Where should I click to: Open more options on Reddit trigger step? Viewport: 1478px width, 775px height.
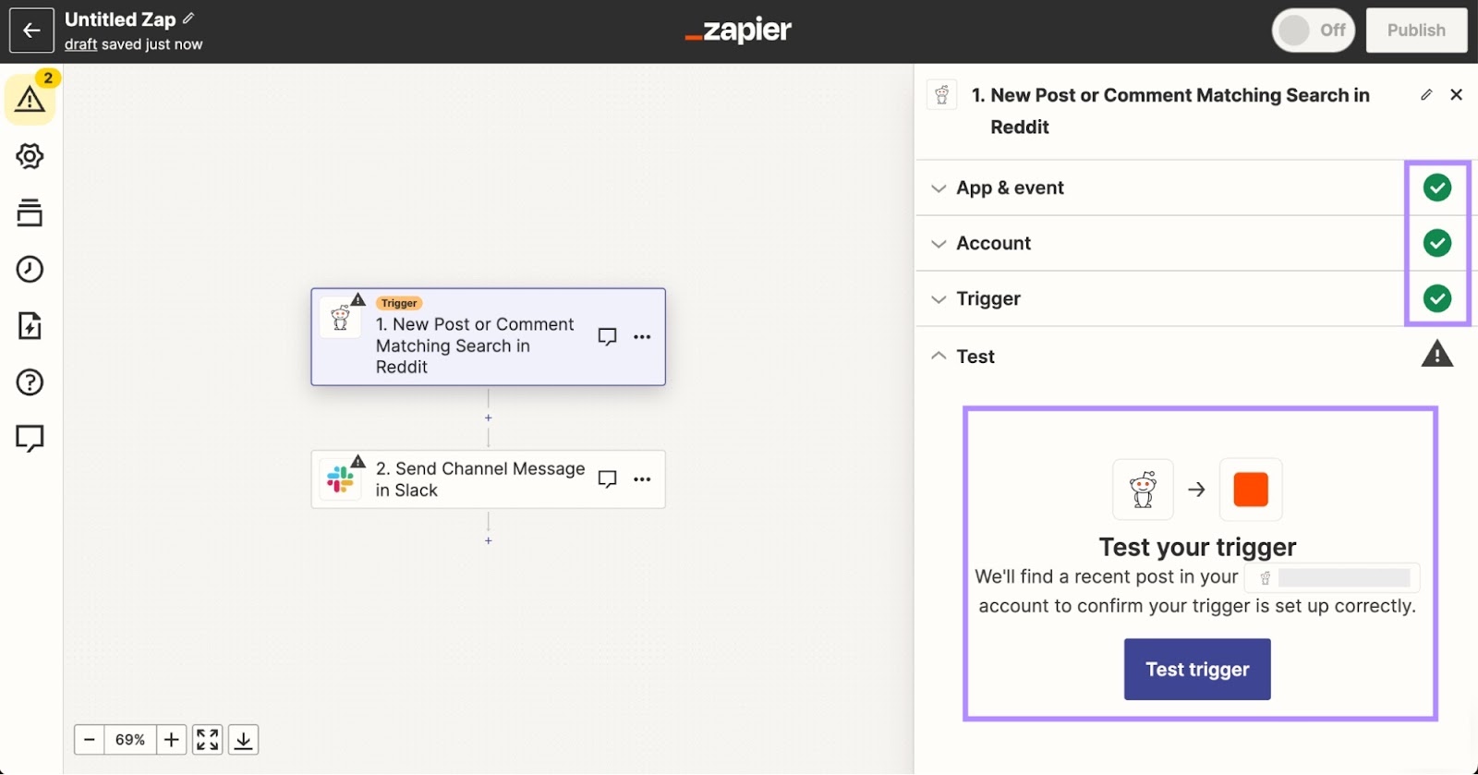pos(642,337)
